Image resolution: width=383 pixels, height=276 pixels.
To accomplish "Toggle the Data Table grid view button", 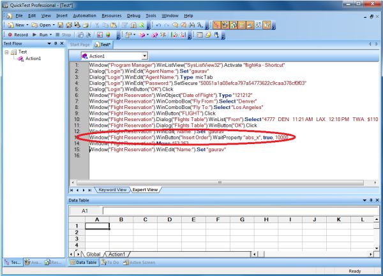I will click(x=241, y=25).
